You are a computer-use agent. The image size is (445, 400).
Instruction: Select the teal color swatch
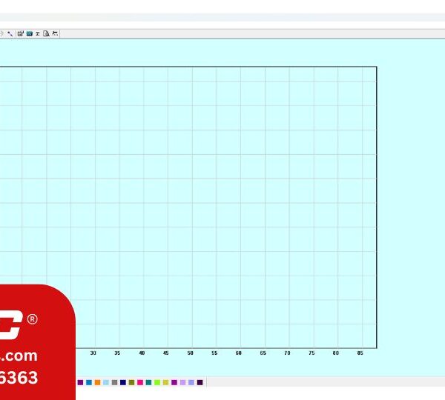[x=148, y=382]
